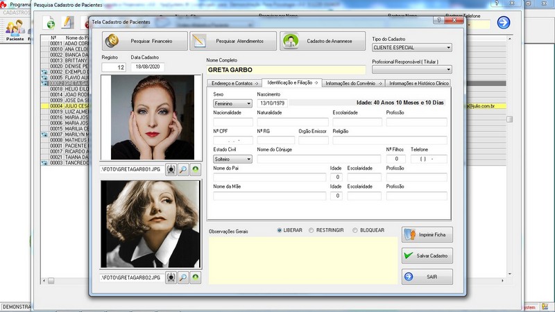Image resolution: width=555 pixels, height=312 pixels.
Task: Click the Nome do Cônjuge field
Action: click(319, 159)
